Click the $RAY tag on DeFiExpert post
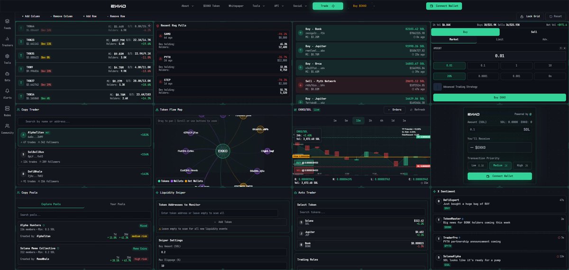The height and width of the screenshot is (270, 569). [447, 208]
